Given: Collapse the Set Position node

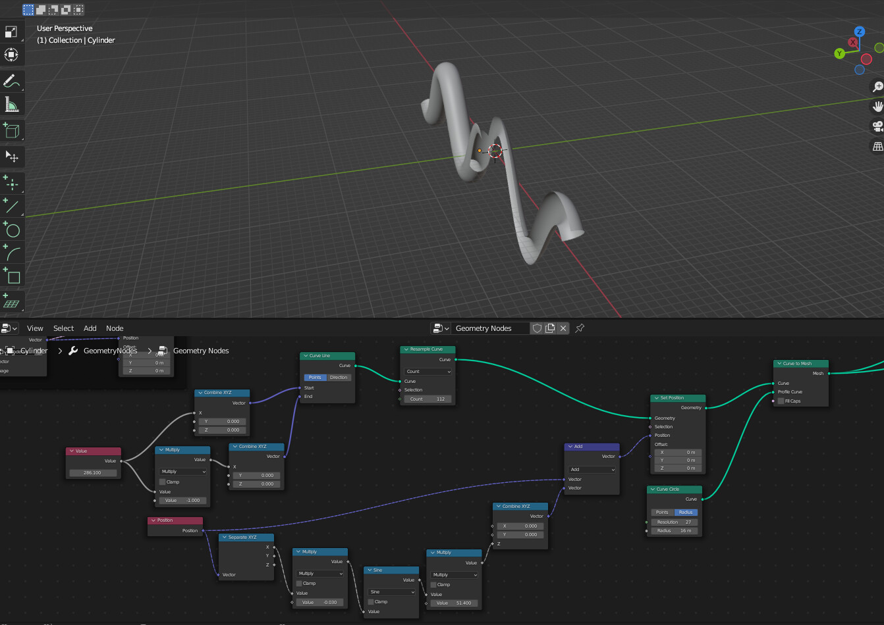Looking at the screenshot, I should 657,398.
